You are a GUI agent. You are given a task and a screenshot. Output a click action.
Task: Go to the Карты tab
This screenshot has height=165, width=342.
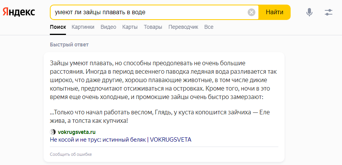pyautogui.click(x=130, y=27)
